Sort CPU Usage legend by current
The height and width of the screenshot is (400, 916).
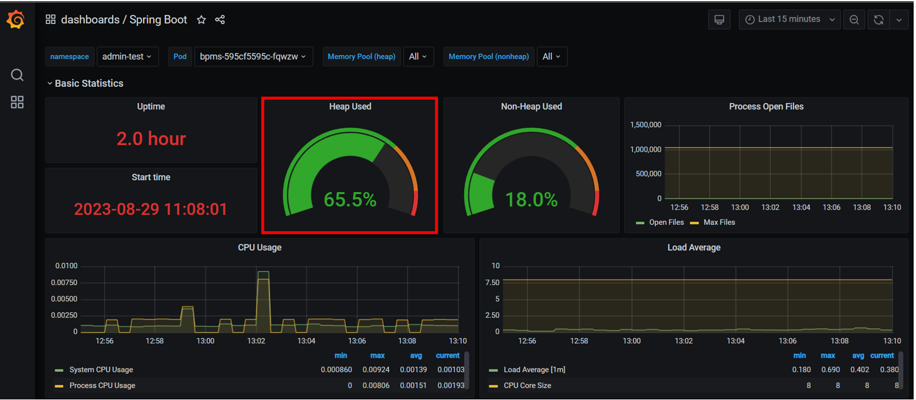pyautogui.click(x=448, y=355)
